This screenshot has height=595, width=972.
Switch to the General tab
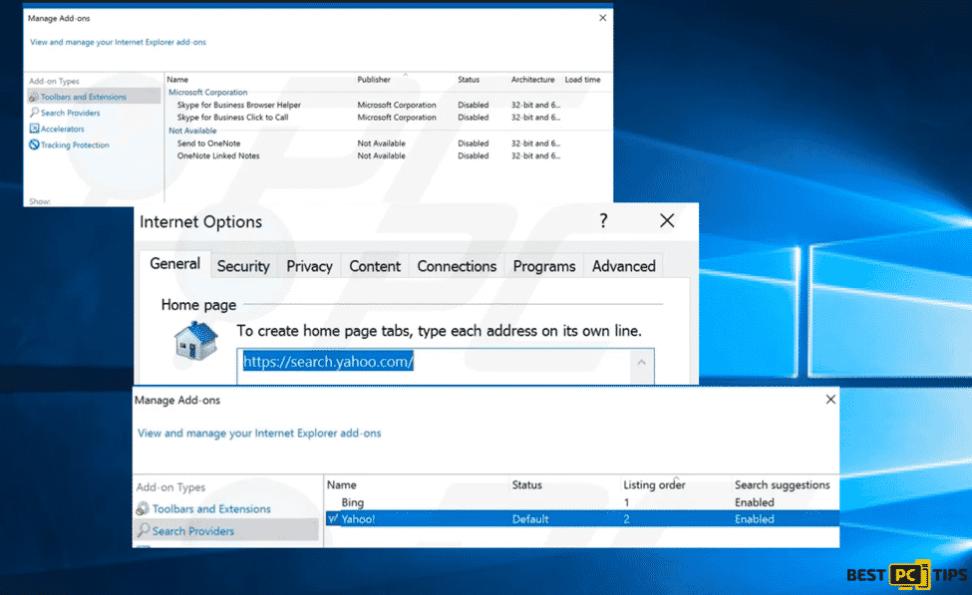click(174, 264)
